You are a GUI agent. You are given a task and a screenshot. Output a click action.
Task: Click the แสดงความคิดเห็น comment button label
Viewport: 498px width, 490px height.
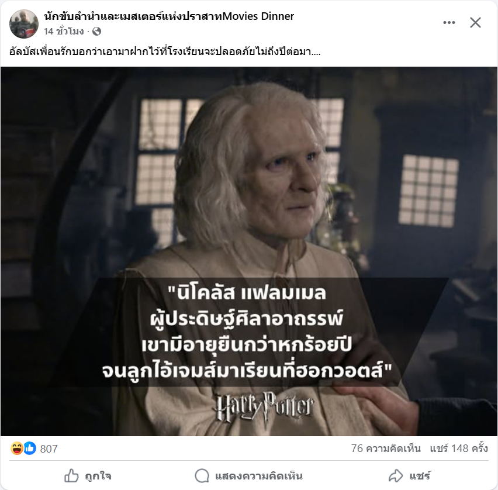point(258,476)
